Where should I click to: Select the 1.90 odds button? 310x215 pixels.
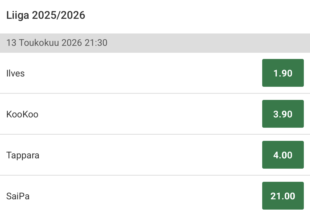click(283, 73)
